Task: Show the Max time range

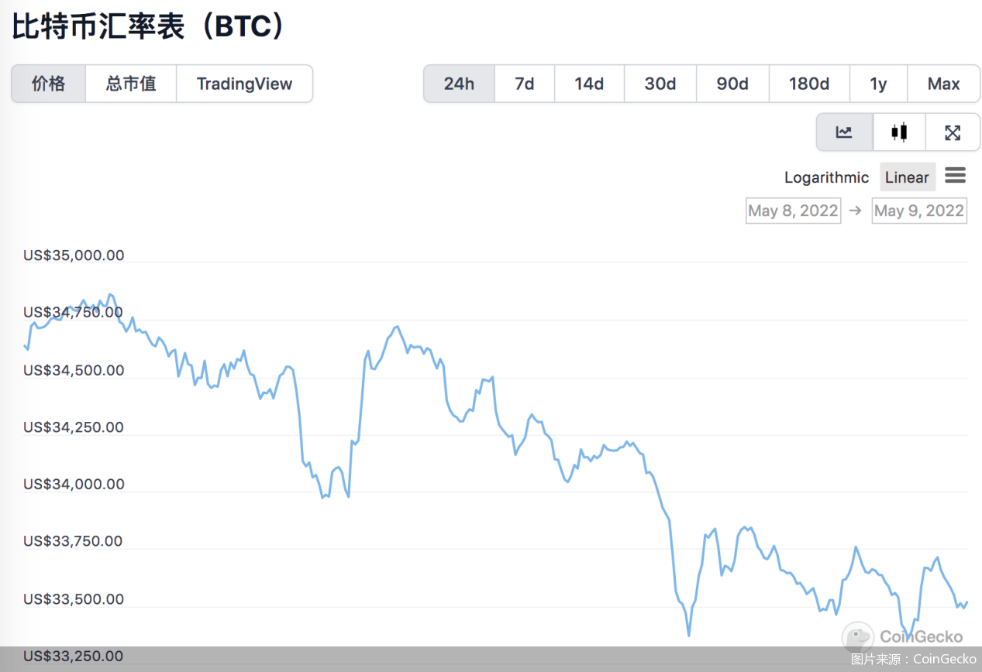Action: (943, 84)
